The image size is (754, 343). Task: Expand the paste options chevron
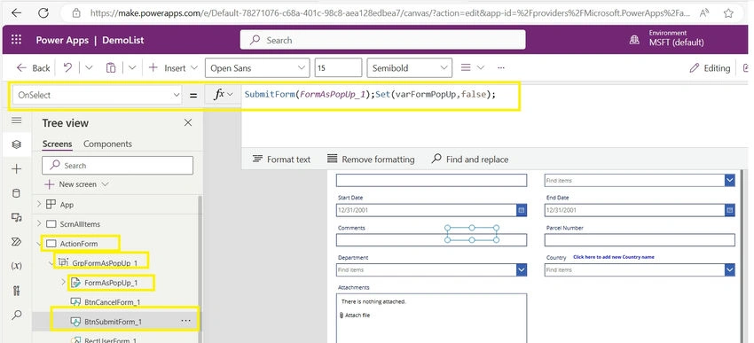[x=132, y=67]
